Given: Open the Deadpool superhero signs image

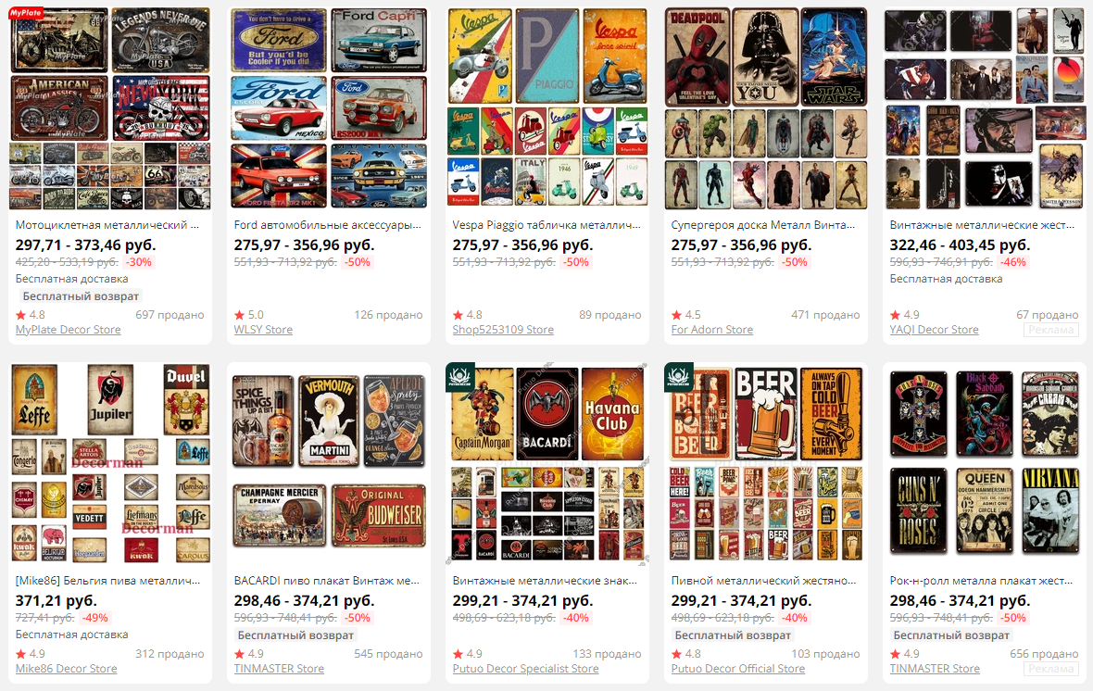Looking at the screenshot, I should (x=765, y=108).
